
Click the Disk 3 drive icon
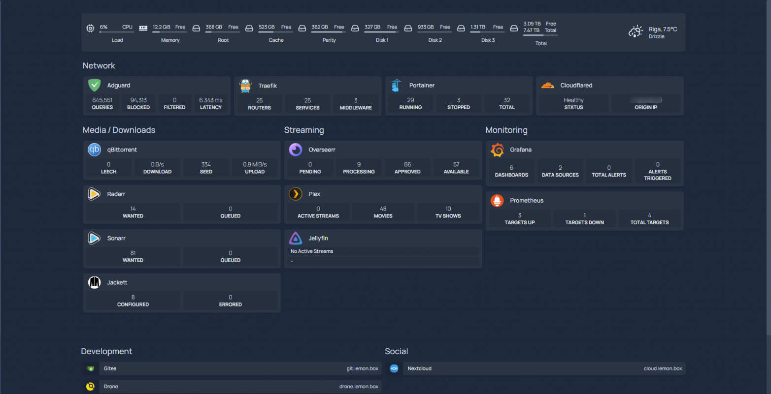point(461,29)
